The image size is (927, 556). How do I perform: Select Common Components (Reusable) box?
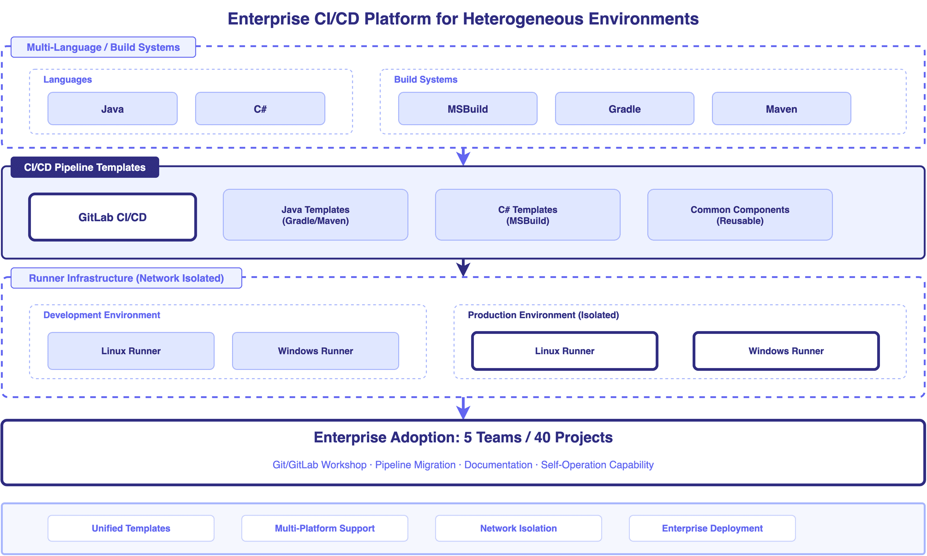pyautogui.click(x=740, y=215)
